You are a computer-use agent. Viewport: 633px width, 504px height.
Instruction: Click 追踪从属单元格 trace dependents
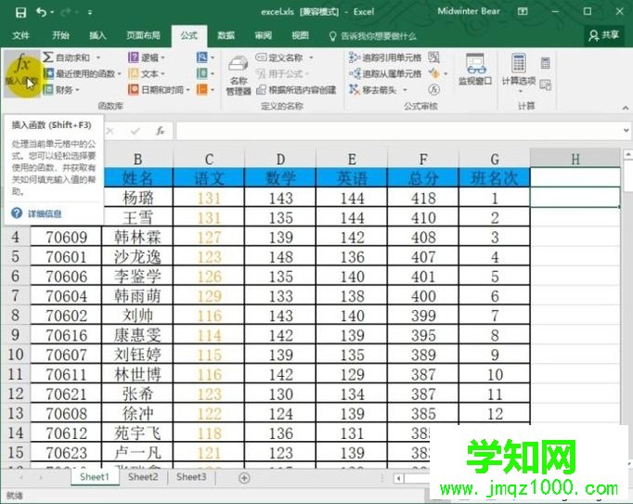[x=385, y=73]
